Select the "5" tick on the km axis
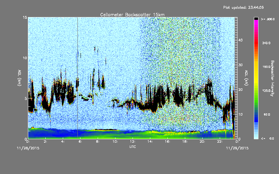The image size is (279, 174). 26,98
